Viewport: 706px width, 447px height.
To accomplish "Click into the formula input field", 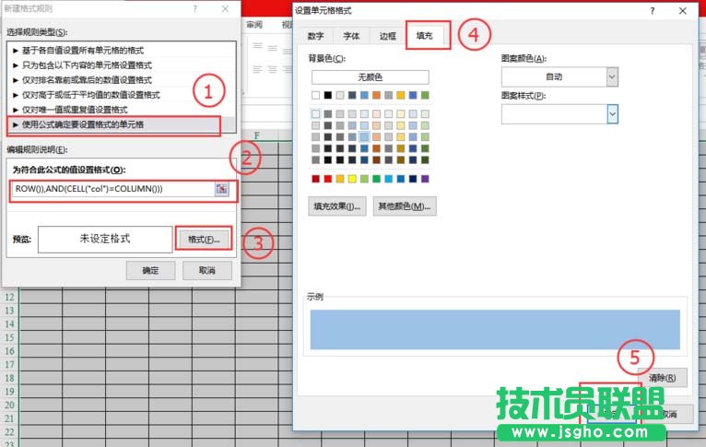I will [x=112, y=189].
